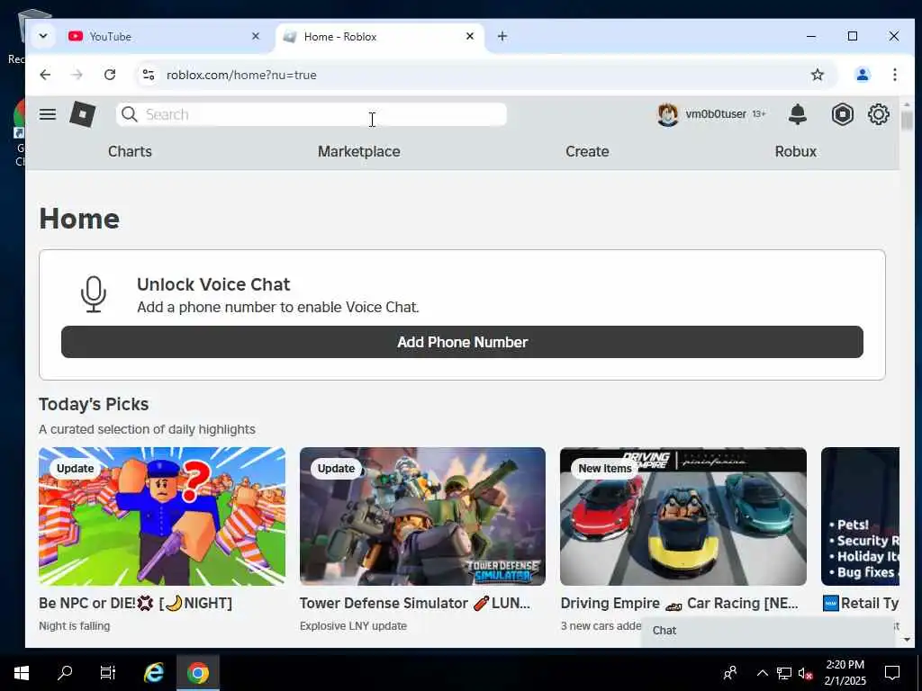Close the YouTube tab
The height and width of the screenshot is (691, 922).
click(x=255, y=36)
